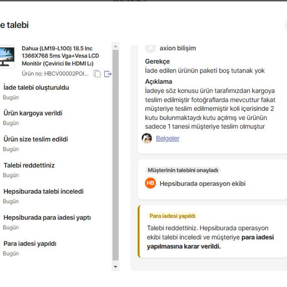287x287 pixels.
Task: Click the axion bilişim seller avatar
Action: [x=150, y=48]
